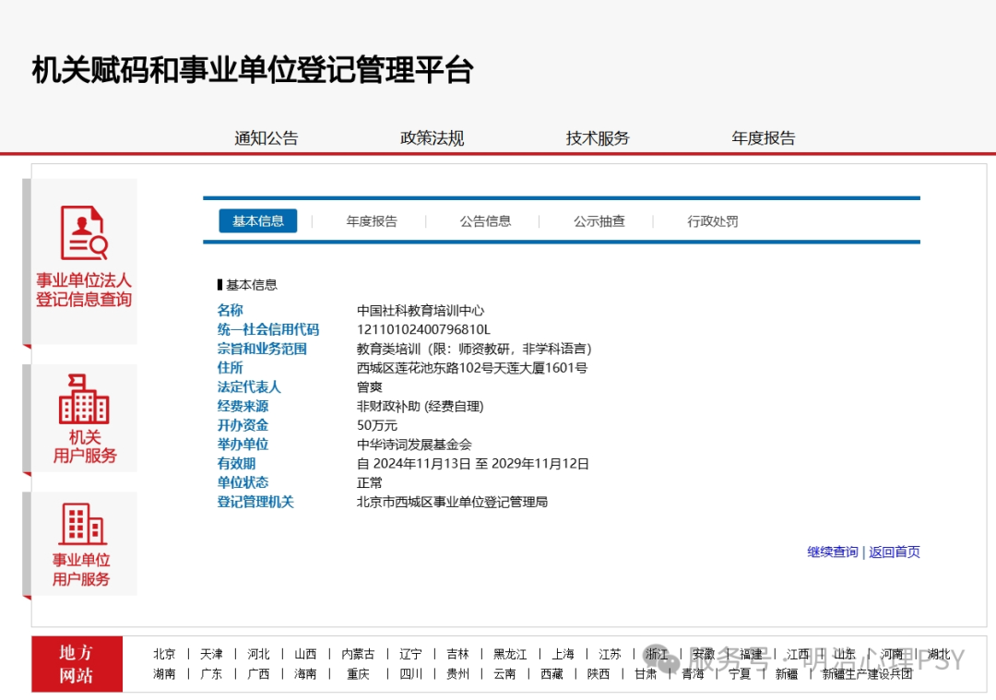Open the 山西 local site link
Viewport: 996px width, 700px height.
click(x=305, y=654)
